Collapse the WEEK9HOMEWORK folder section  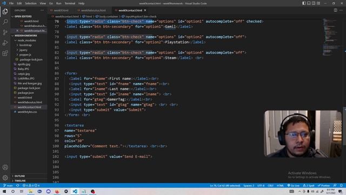[25, 36]
